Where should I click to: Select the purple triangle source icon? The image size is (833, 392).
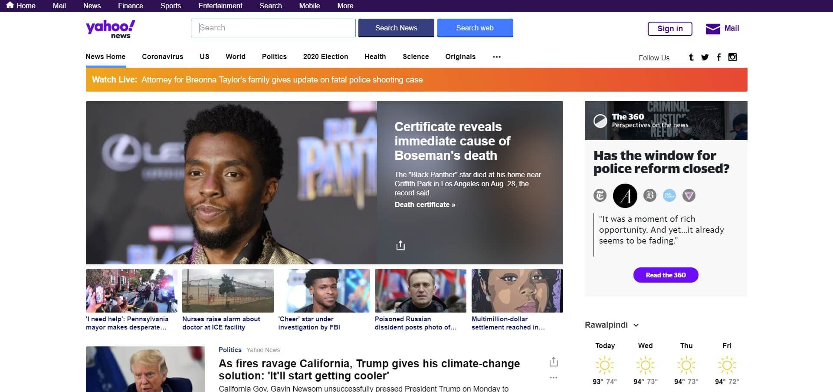[x=689, y=195]
